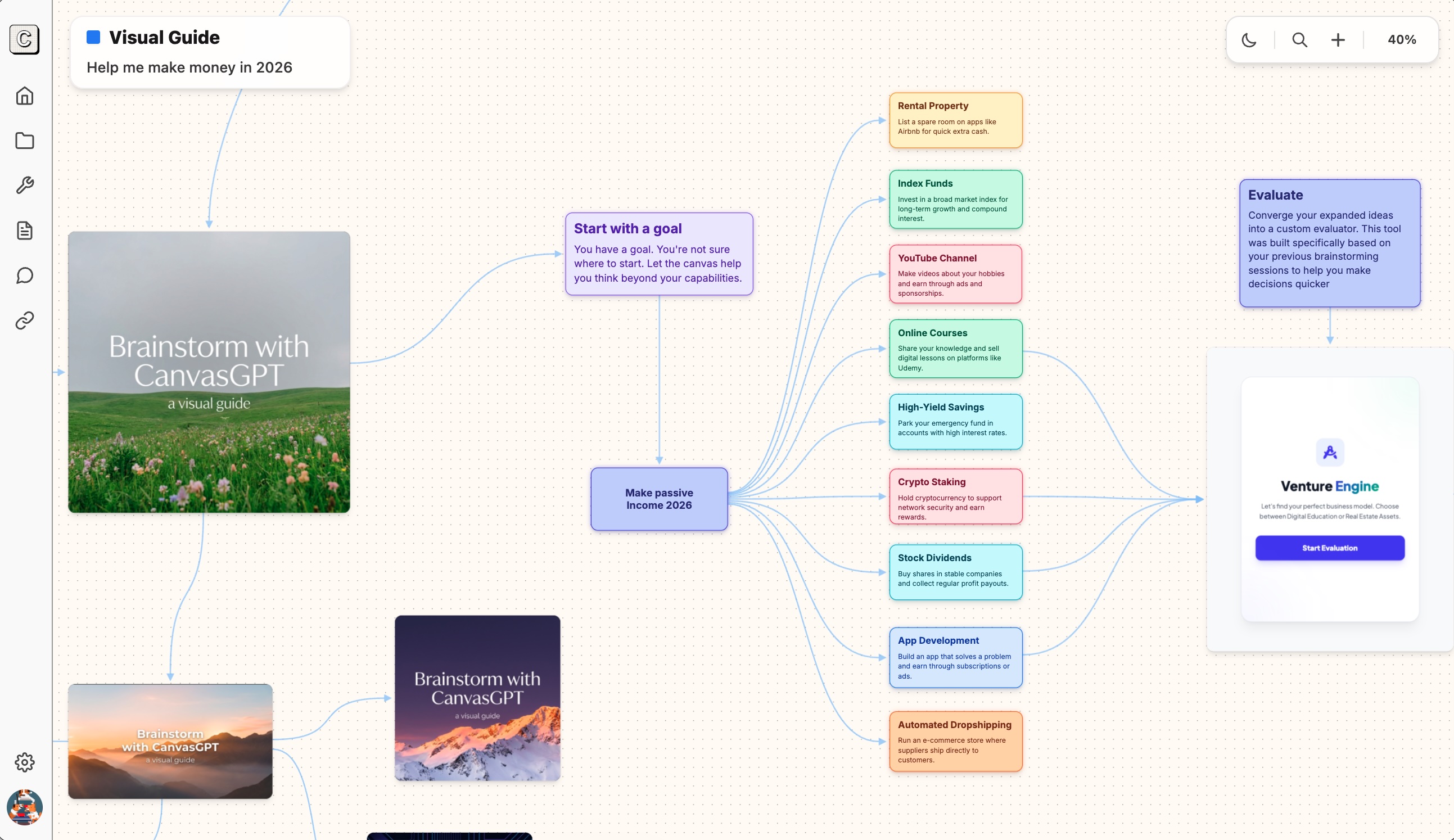This screenshot has height=840, width=1454.
Task: Click the CanvasGPT logo at the top left
Action: pyautogui.click(x=24, y=39)
